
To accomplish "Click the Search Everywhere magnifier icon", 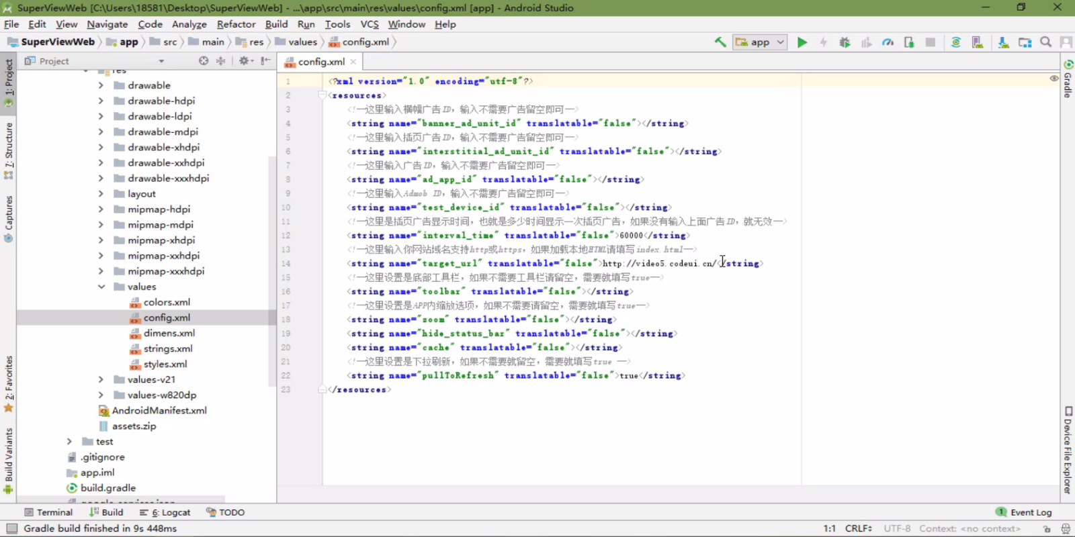I will [x=1045, y=42].
